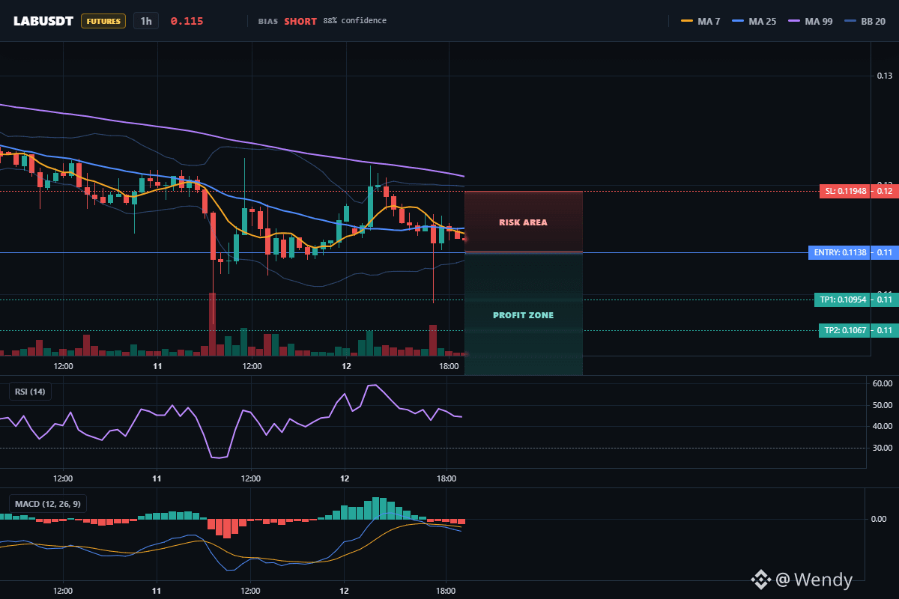This screenshot has height=599, width=899.
Task: Click the SL: 0.11948 price tag
Action: click(846, 191)
